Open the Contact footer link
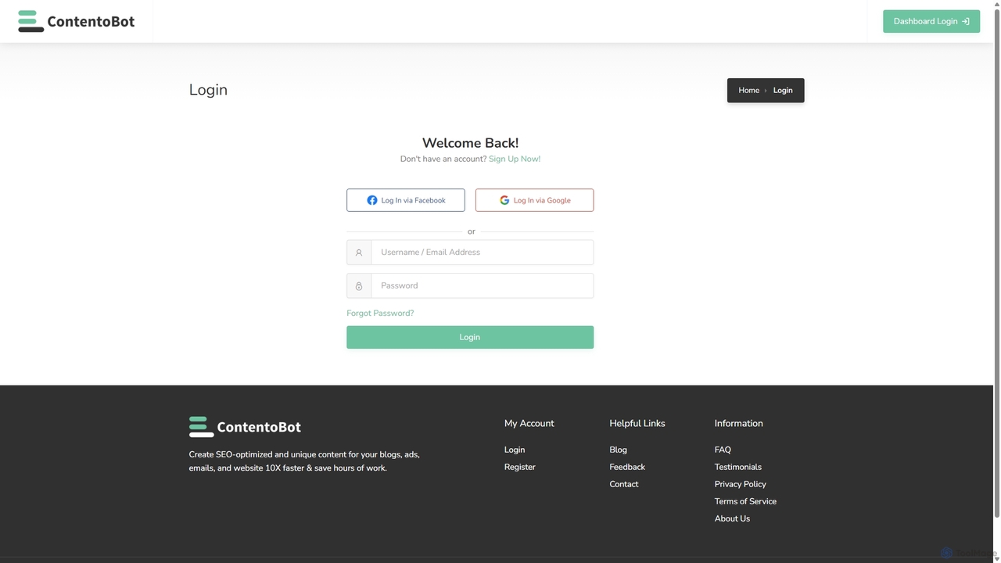The width and height of the screenshot is (1001, 563). 624,484
